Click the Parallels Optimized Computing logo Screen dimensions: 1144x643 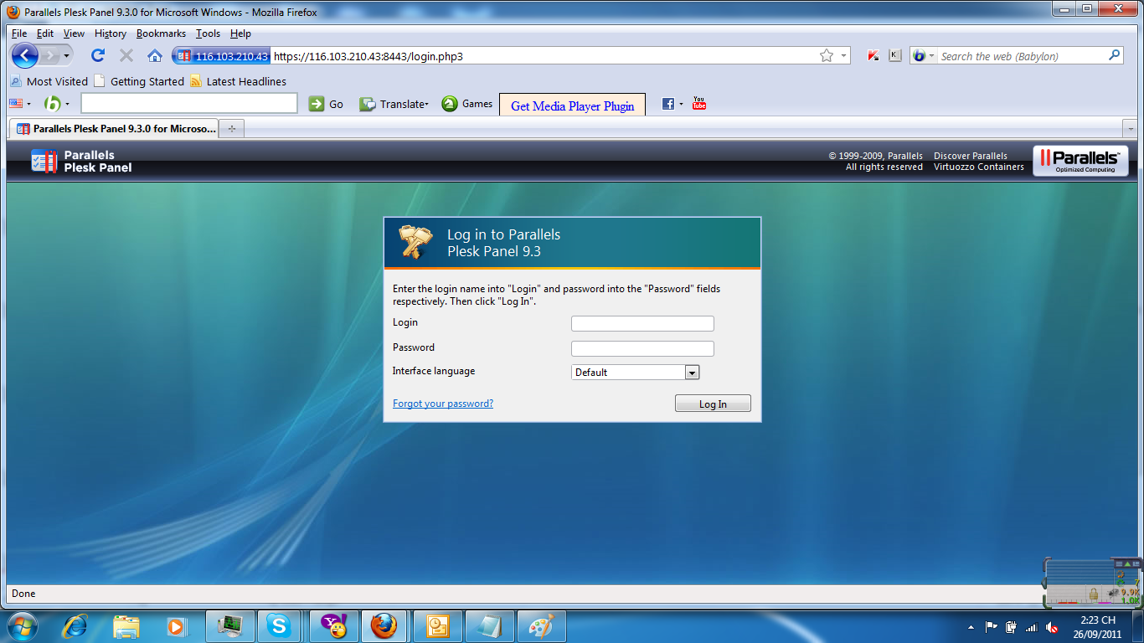click(x=1080, y=161)
